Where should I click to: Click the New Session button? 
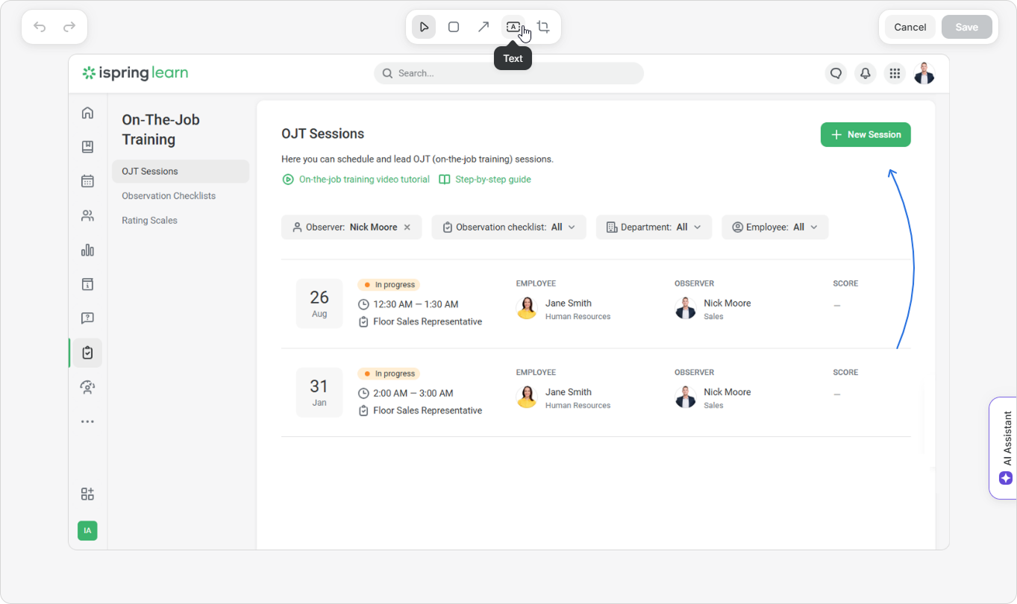point(866,135)
